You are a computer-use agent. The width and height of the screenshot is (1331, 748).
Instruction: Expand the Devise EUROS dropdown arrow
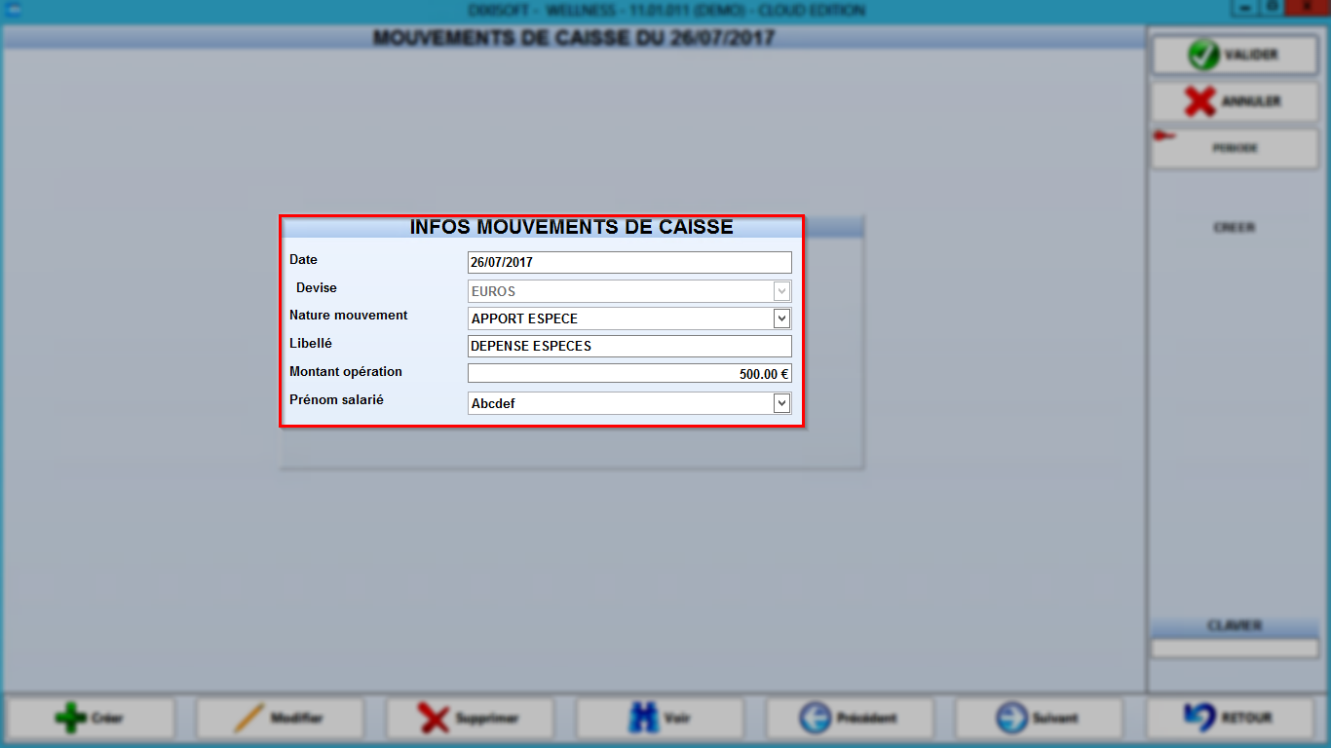(781, 291)
